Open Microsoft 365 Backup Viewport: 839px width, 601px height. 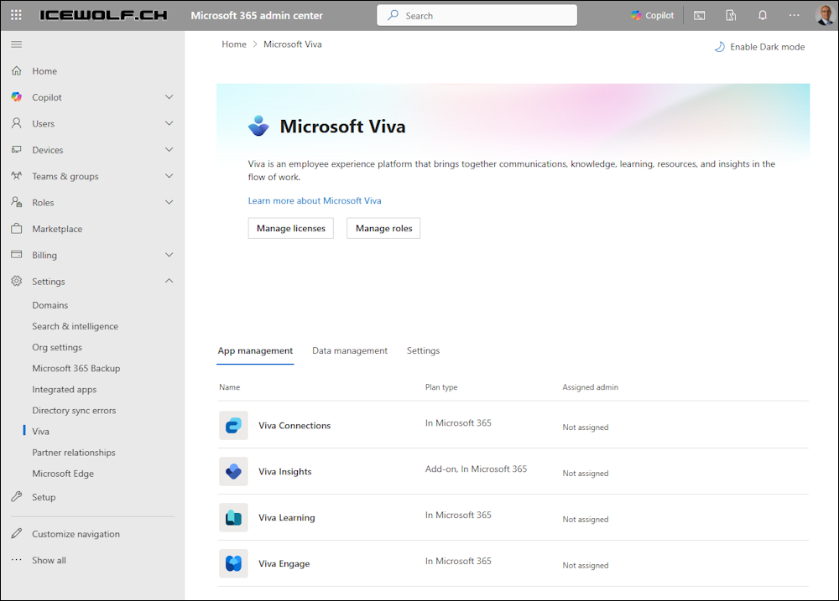click(x=76, y=369)
